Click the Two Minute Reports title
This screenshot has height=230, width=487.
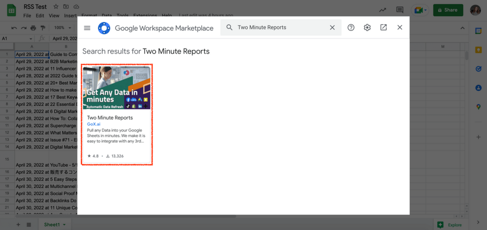(110, 117)
